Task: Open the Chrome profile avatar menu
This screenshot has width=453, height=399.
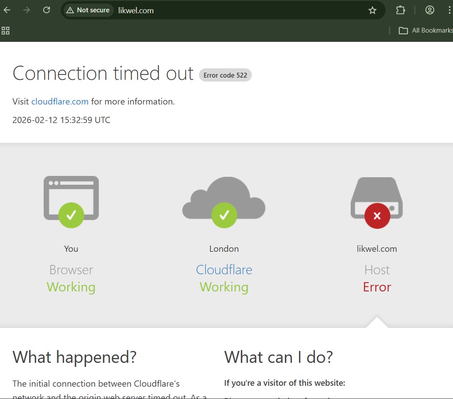Action: [x=430, y=10]
